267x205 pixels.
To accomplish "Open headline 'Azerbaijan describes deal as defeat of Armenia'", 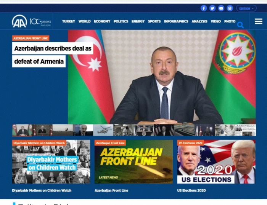I will 53,55.
